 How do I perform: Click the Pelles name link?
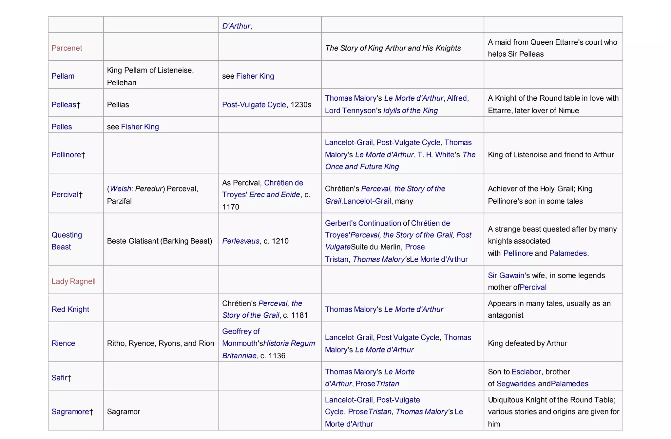point(62,127)
